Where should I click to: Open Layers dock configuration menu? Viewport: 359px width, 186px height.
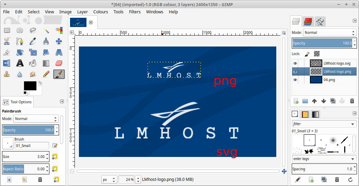click(355, 21)
